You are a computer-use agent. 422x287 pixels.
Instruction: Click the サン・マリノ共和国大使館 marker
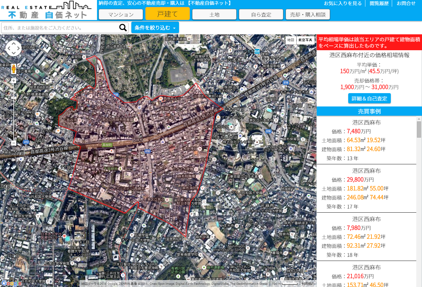point(218,193)
